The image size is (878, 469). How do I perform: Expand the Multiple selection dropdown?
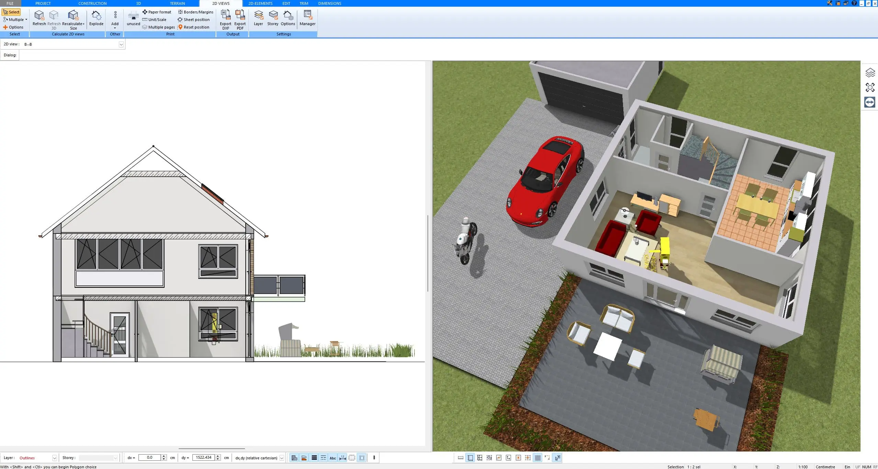pyautogui.click(x=26, y=20)
